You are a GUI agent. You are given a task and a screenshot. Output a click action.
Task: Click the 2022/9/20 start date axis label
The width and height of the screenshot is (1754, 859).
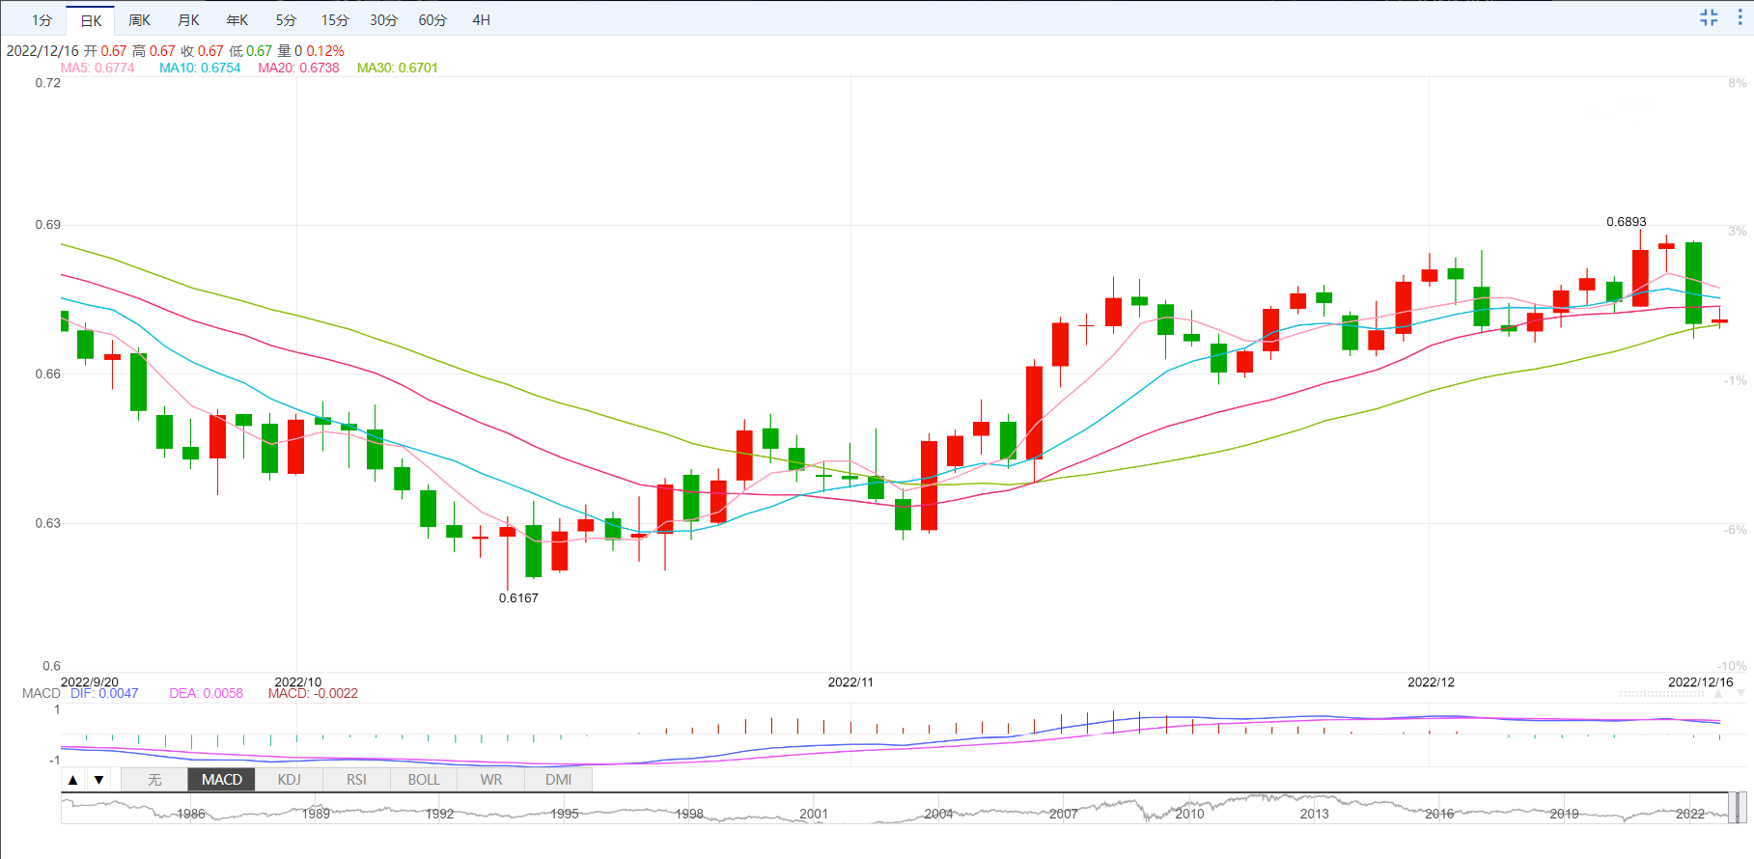coord(90,681)
